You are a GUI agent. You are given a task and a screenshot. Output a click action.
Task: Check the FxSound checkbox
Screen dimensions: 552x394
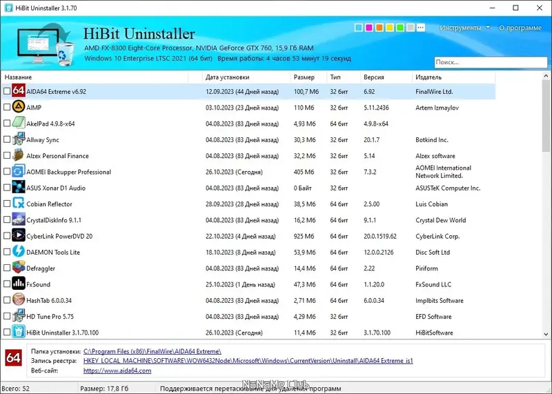(x=7, y=284)
